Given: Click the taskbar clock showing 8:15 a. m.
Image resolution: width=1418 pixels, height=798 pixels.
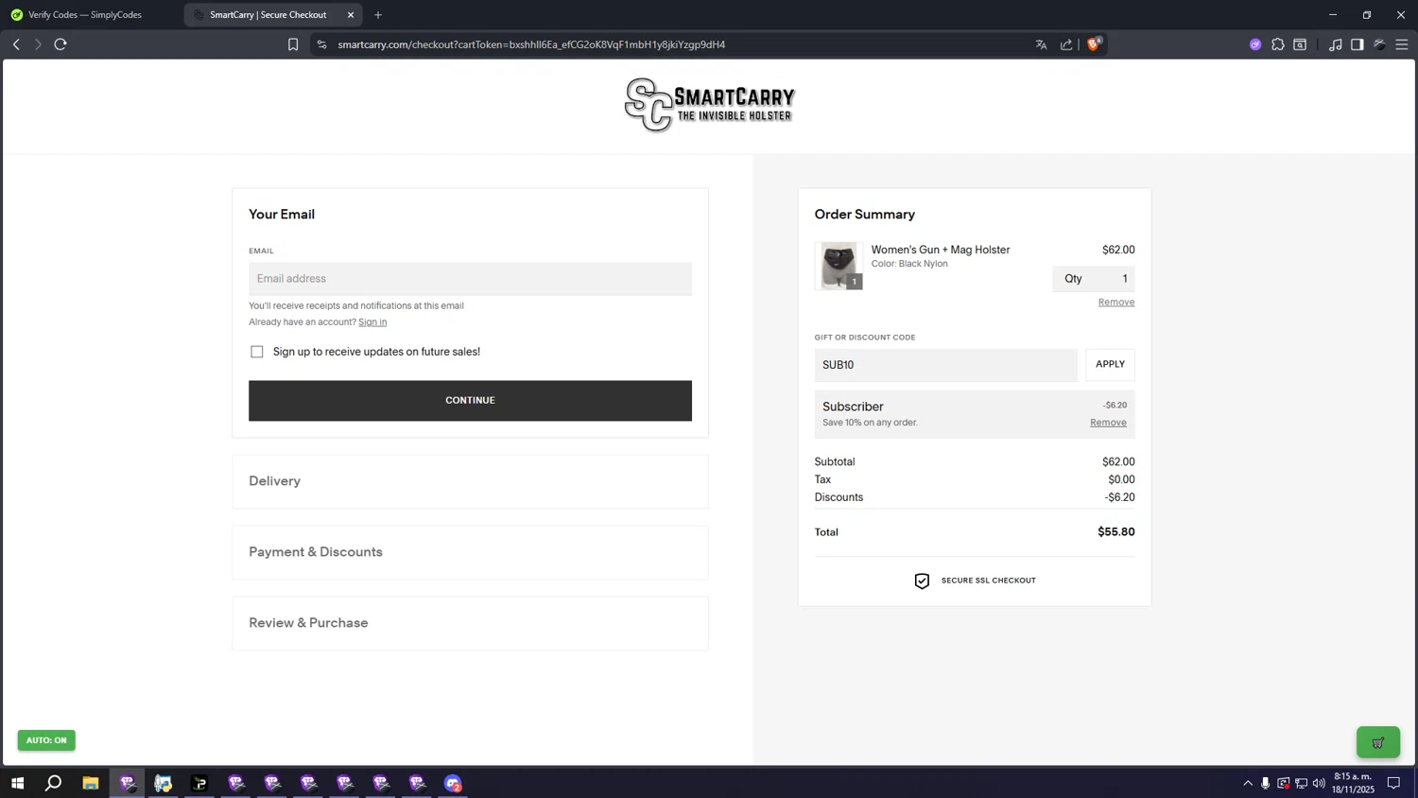Looking at the screenshot, I should click(1353, 783).
